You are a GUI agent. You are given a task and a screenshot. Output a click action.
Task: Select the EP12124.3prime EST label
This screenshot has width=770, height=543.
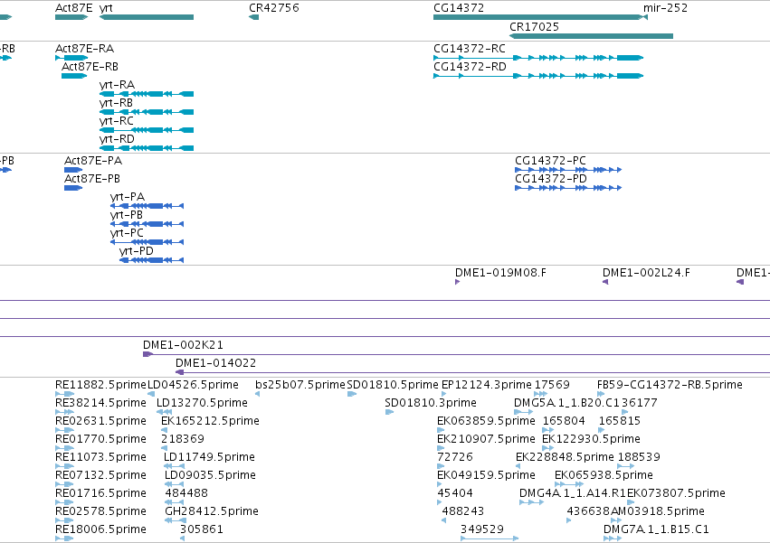coord(487,385)
